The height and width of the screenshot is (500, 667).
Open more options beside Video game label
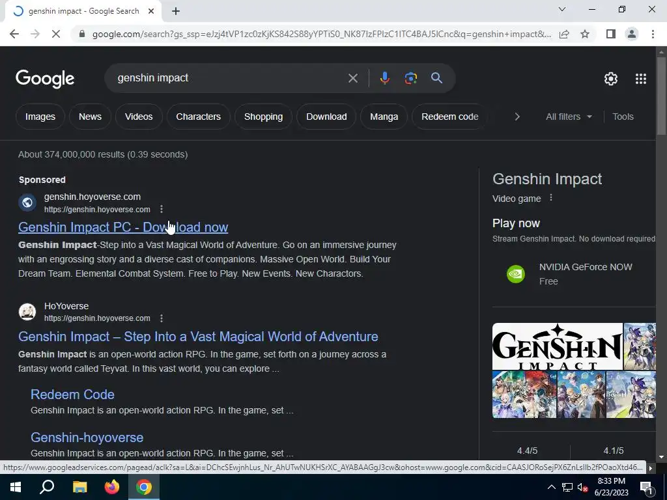click(551, 198)
